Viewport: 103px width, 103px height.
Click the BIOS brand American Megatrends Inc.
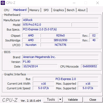[x=60, y=57]
